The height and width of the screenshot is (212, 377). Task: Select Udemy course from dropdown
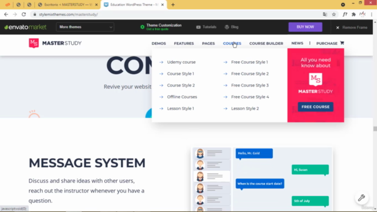[181, 62]
